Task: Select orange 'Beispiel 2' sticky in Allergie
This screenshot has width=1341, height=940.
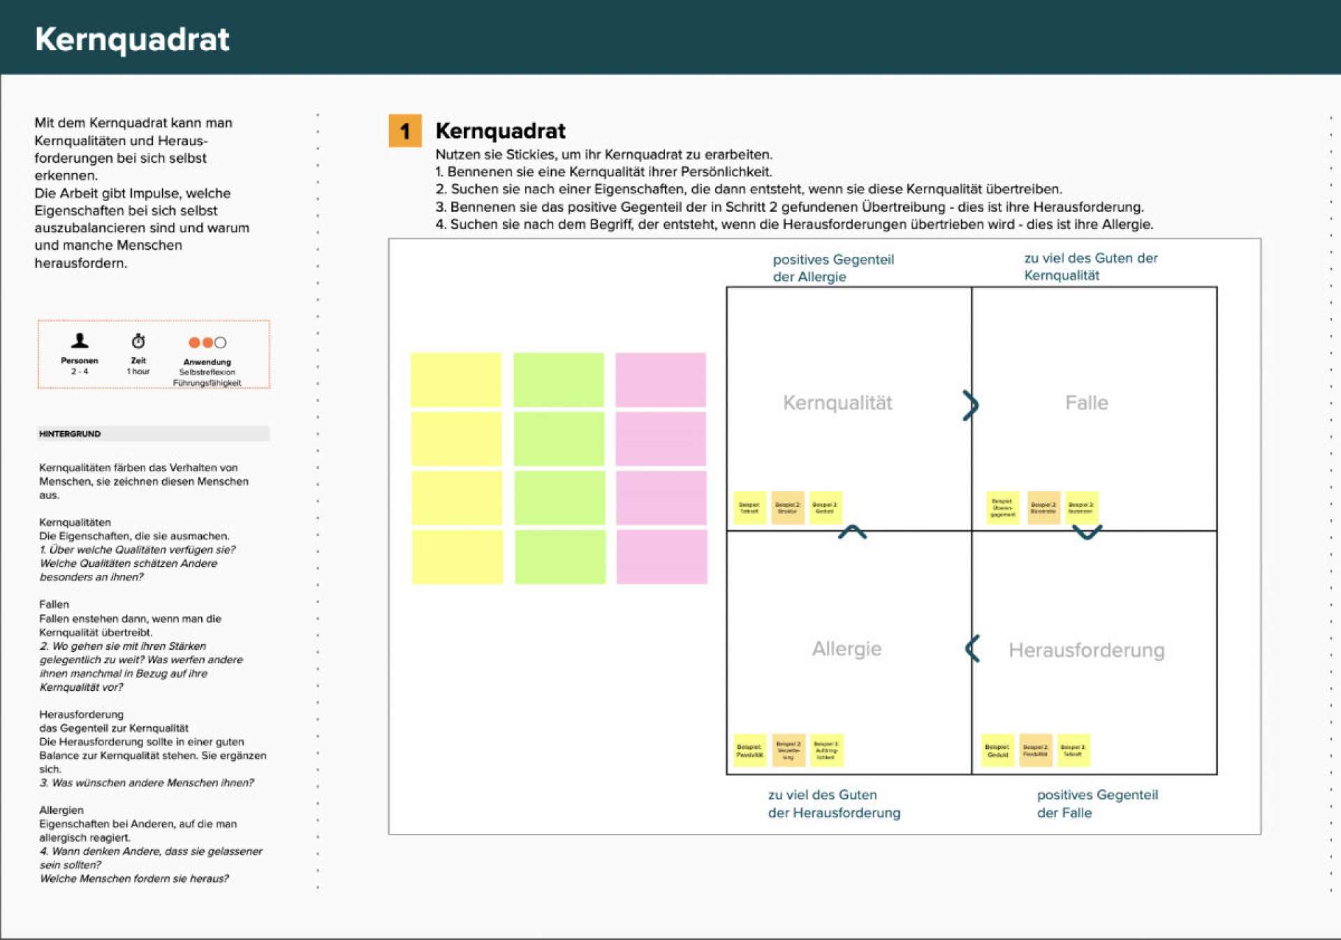Action: coord(789,750)
